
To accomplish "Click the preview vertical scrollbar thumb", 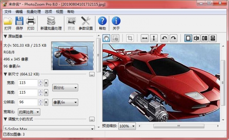I will click(x=223, y=83).
